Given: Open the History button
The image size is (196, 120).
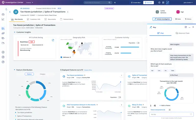Looking at the screenshot, I should (x=188, y=19).
